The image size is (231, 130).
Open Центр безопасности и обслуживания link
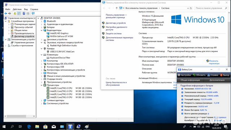[116, 83]
